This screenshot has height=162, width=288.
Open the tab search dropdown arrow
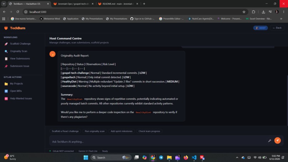pos(4,4)
